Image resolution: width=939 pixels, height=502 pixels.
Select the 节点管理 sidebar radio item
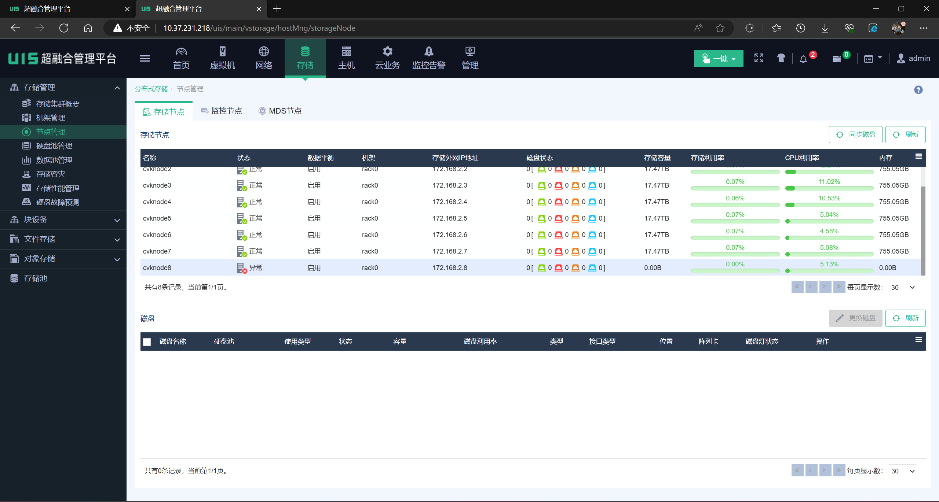click(x=50, y=132)
